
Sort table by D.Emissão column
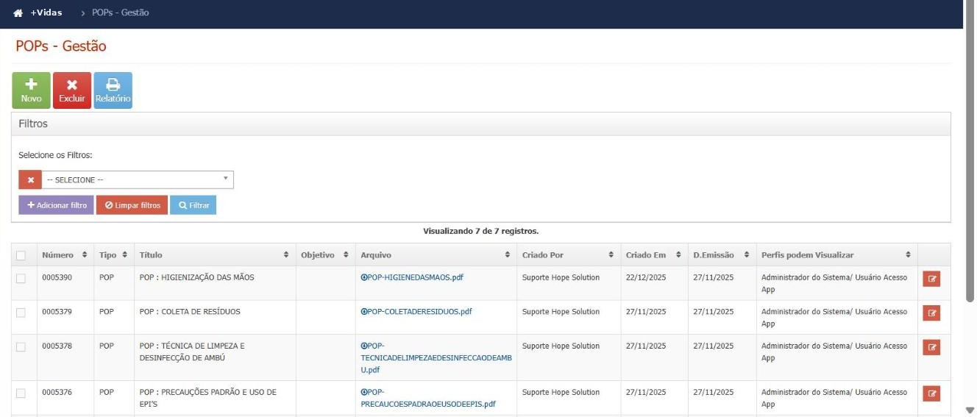(721, 255)
